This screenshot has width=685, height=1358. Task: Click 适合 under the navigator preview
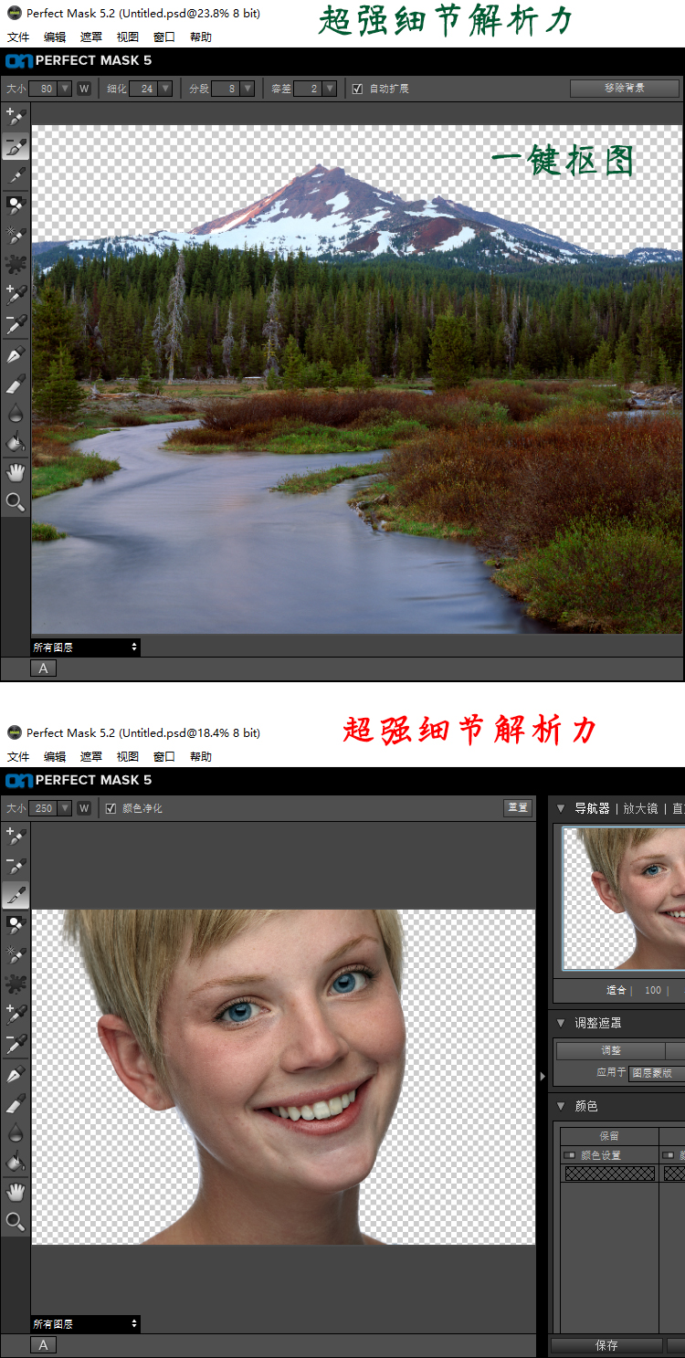click(x=616, y=990)
